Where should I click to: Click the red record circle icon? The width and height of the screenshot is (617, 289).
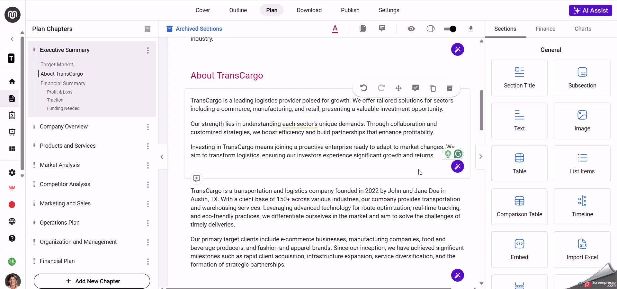[12, 205]
